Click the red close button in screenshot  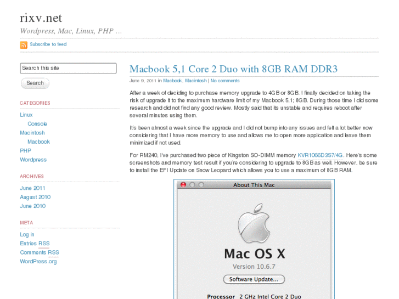point(183,185)
